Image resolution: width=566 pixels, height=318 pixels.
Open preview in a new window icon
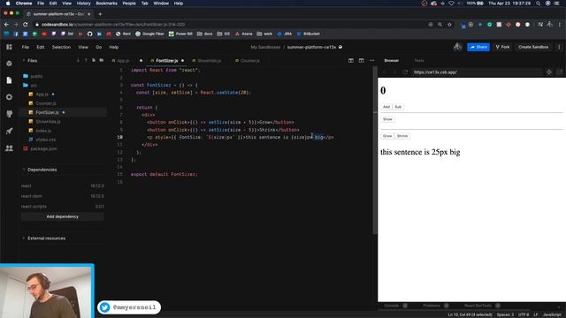pos(560,72)
